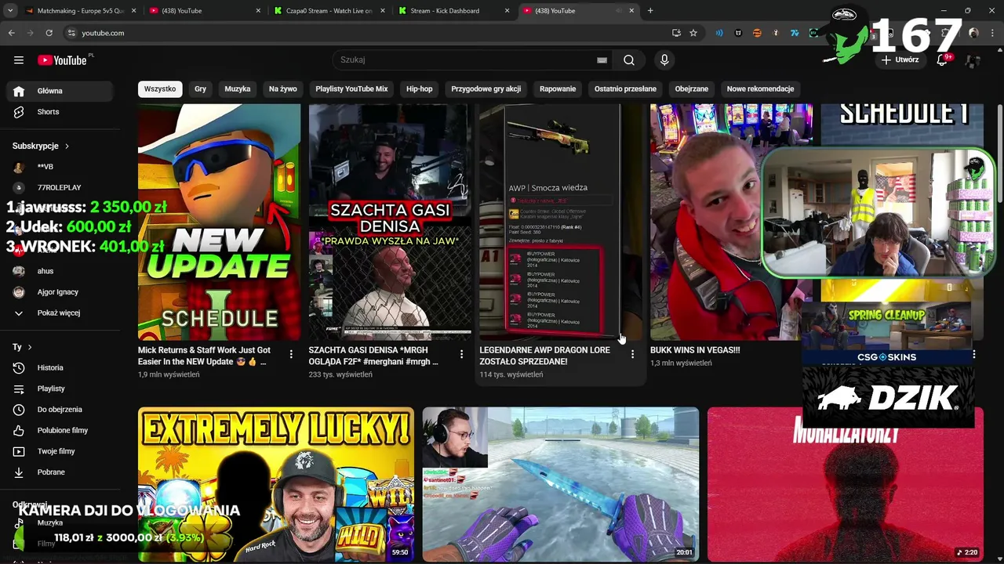This screenshot has width=1004, height=564.
Task: Open the YouTube hamburger guide menu
Action: pyautogui.click(x=19, y=60)
